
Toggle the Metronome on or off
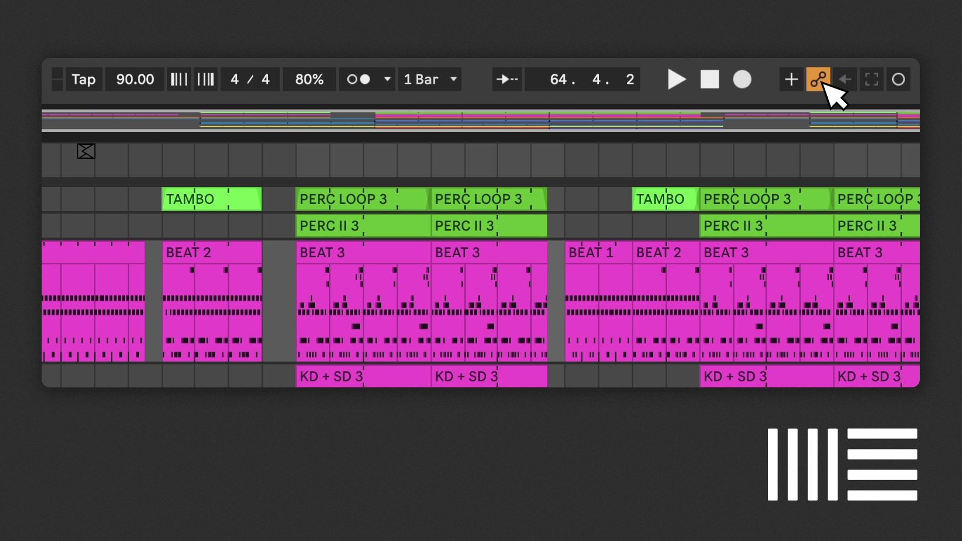coord(358,79)
